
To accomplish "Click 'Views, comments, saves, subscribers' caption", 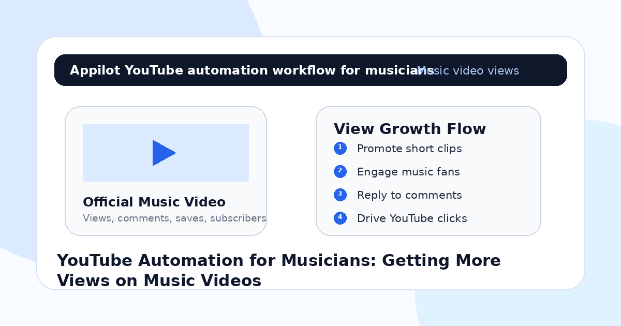I will click(174, 218).
